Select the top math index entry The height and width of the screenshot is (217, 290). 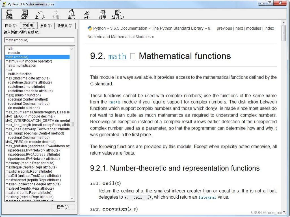(x=9, y=48)
